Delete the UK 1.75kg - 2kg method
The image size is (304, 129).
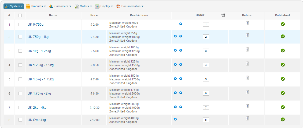click(x=247, y=92)
